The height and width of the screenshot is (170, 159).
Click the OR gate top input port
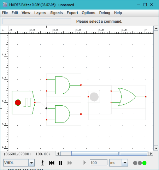pos(111,91)
